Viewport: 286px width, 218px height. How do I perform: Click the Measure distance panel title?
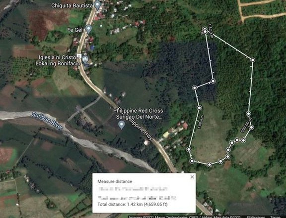[115, 181]
